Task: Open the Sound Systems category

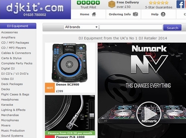Action: point(12,136)
